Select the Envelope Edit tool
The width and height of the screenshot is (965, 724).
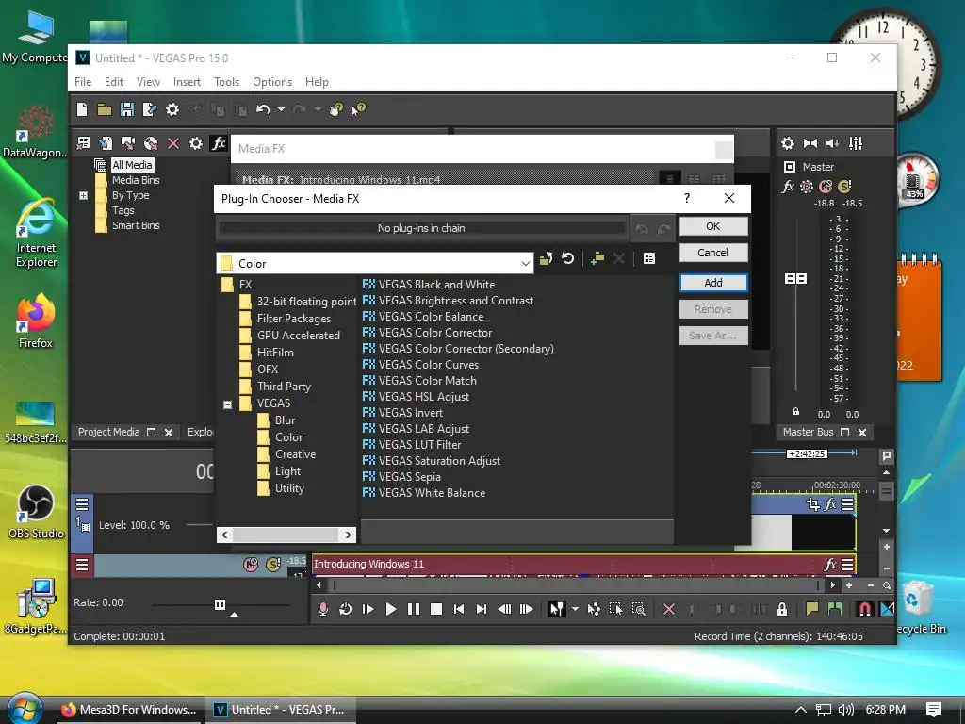(x=594, y=610)
